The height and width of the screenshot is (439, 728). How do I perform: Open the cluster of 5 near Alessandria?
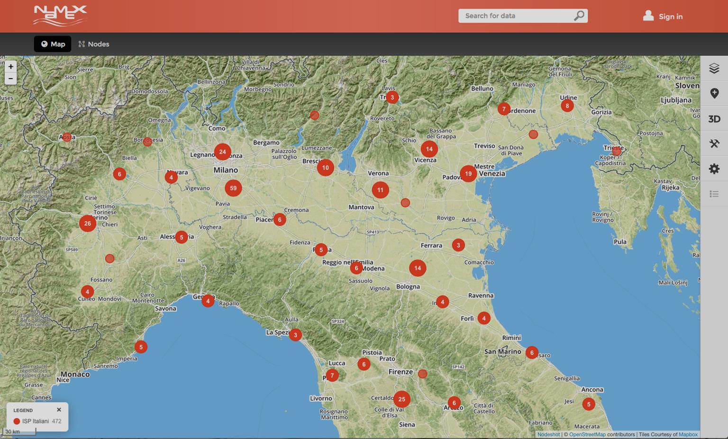pyautogui.click(x=182, y=237)
